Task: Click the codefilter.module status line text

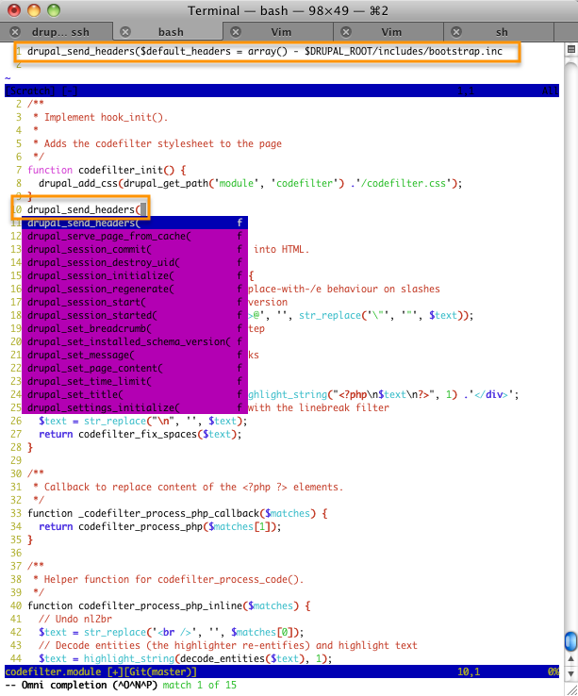Action: [101, 671]
